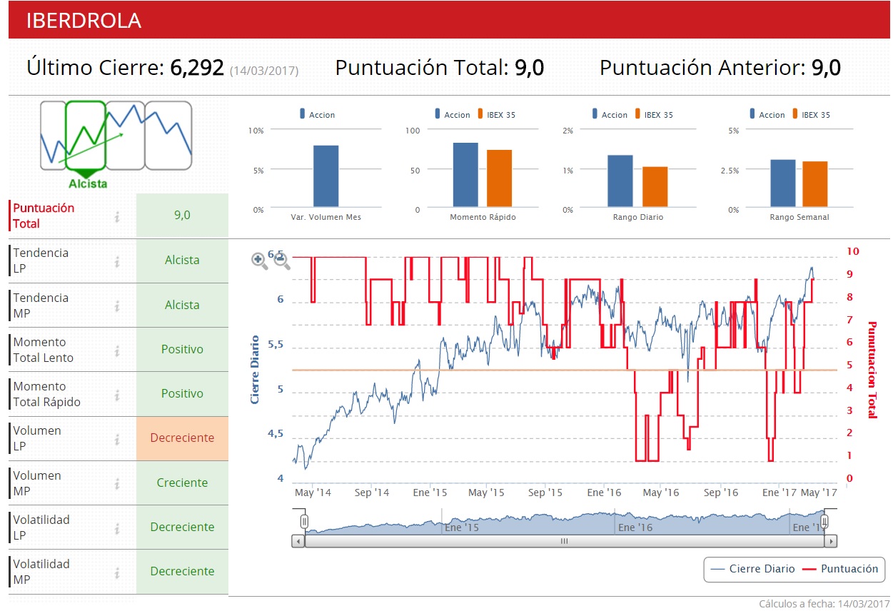
Task: Open info icon for Momento Total Lento
Action: 116,350
